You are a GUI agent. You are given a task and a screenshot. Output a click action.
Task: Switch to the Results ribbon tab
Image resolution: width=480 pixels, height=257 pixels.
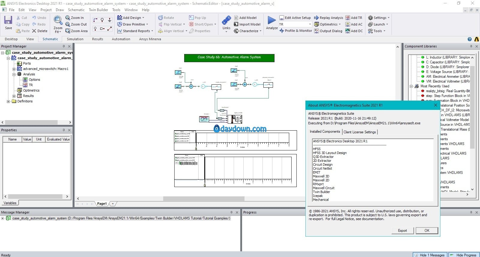click(97, 39)
